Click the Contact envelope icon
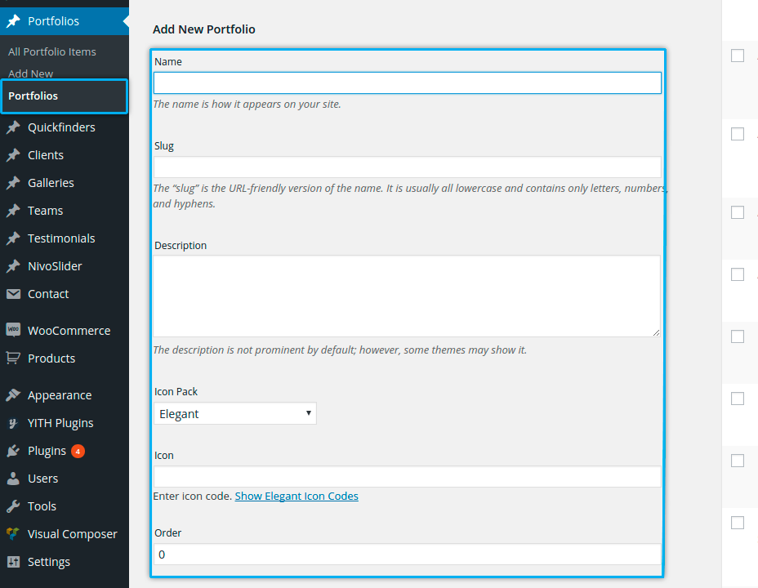 point(13,294)
